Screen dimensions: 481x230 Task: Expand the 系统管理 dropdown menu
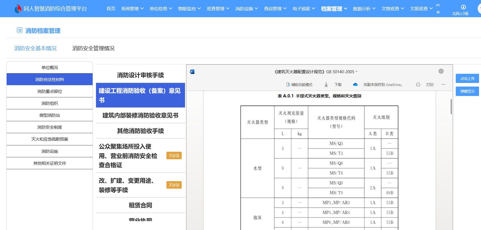point(132,9)
